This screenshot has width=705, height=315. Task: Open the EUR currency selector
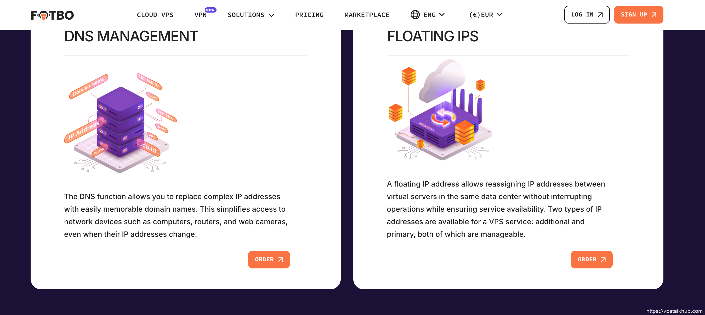pos(485,15)
